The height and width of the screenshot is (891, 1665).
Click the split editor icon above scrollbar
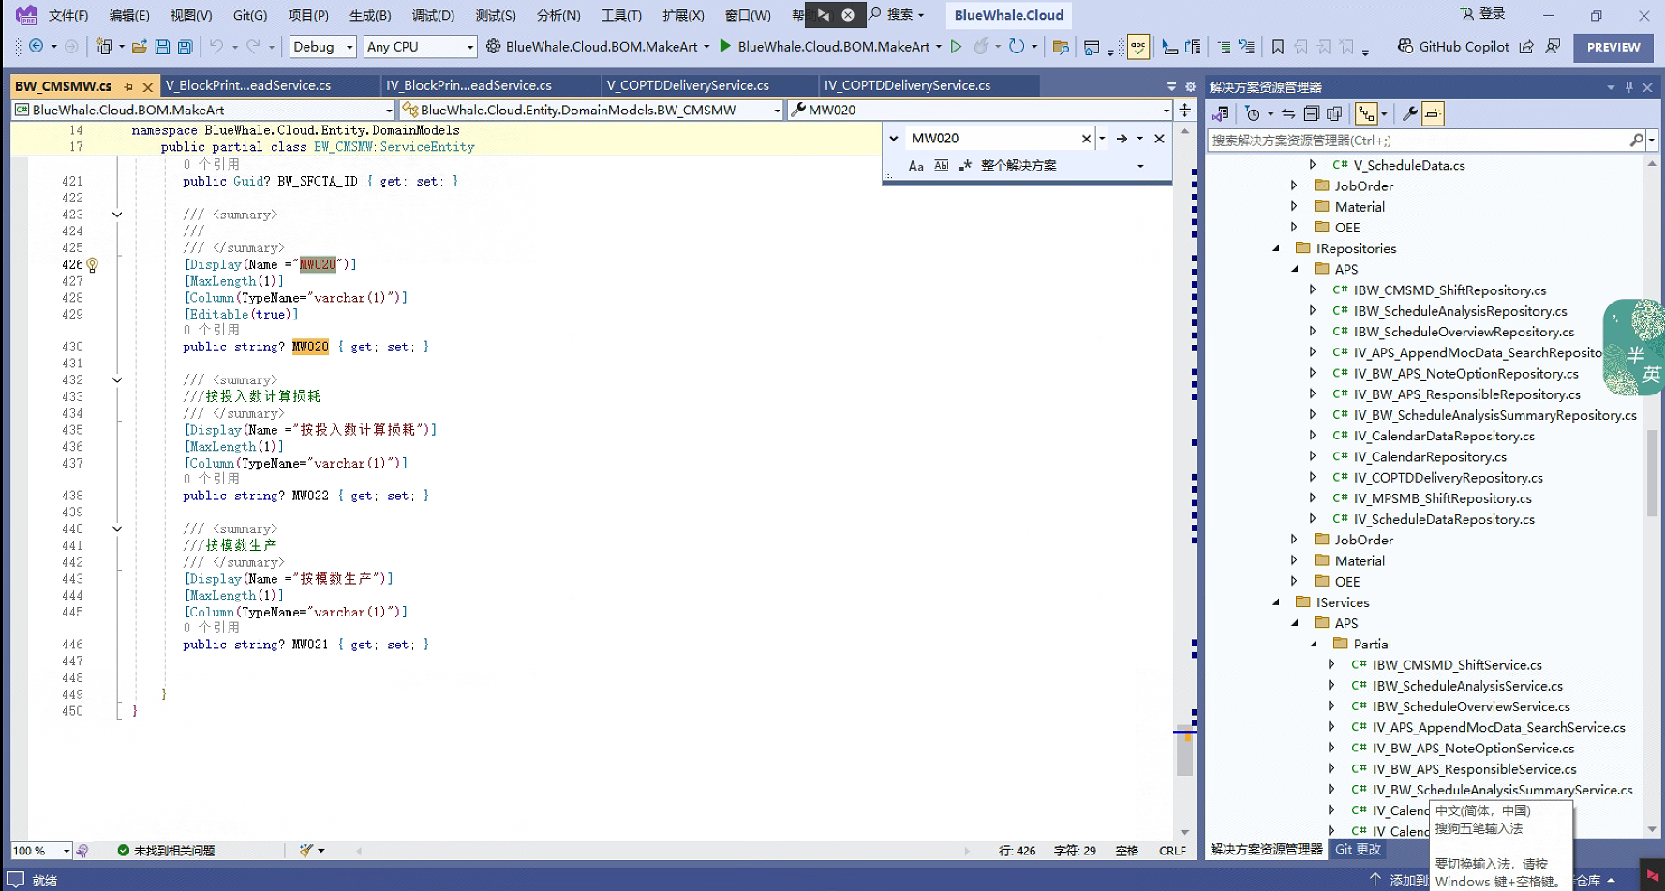1185,111
